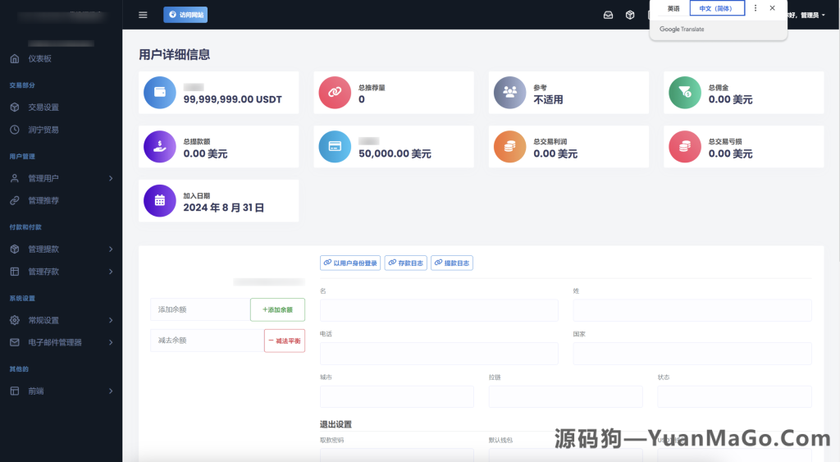Click the 99,999,999.00 USDT balance value
840x462 pixels.
pyautogui.click(x=232, y=99)
